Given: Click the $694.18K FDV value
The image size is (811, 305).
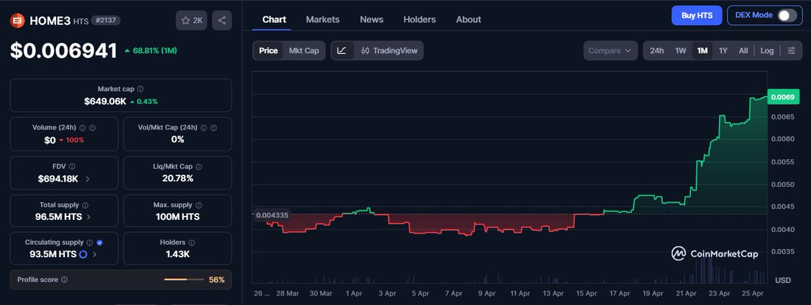Looking at the screenshot, I should (59, 179).
